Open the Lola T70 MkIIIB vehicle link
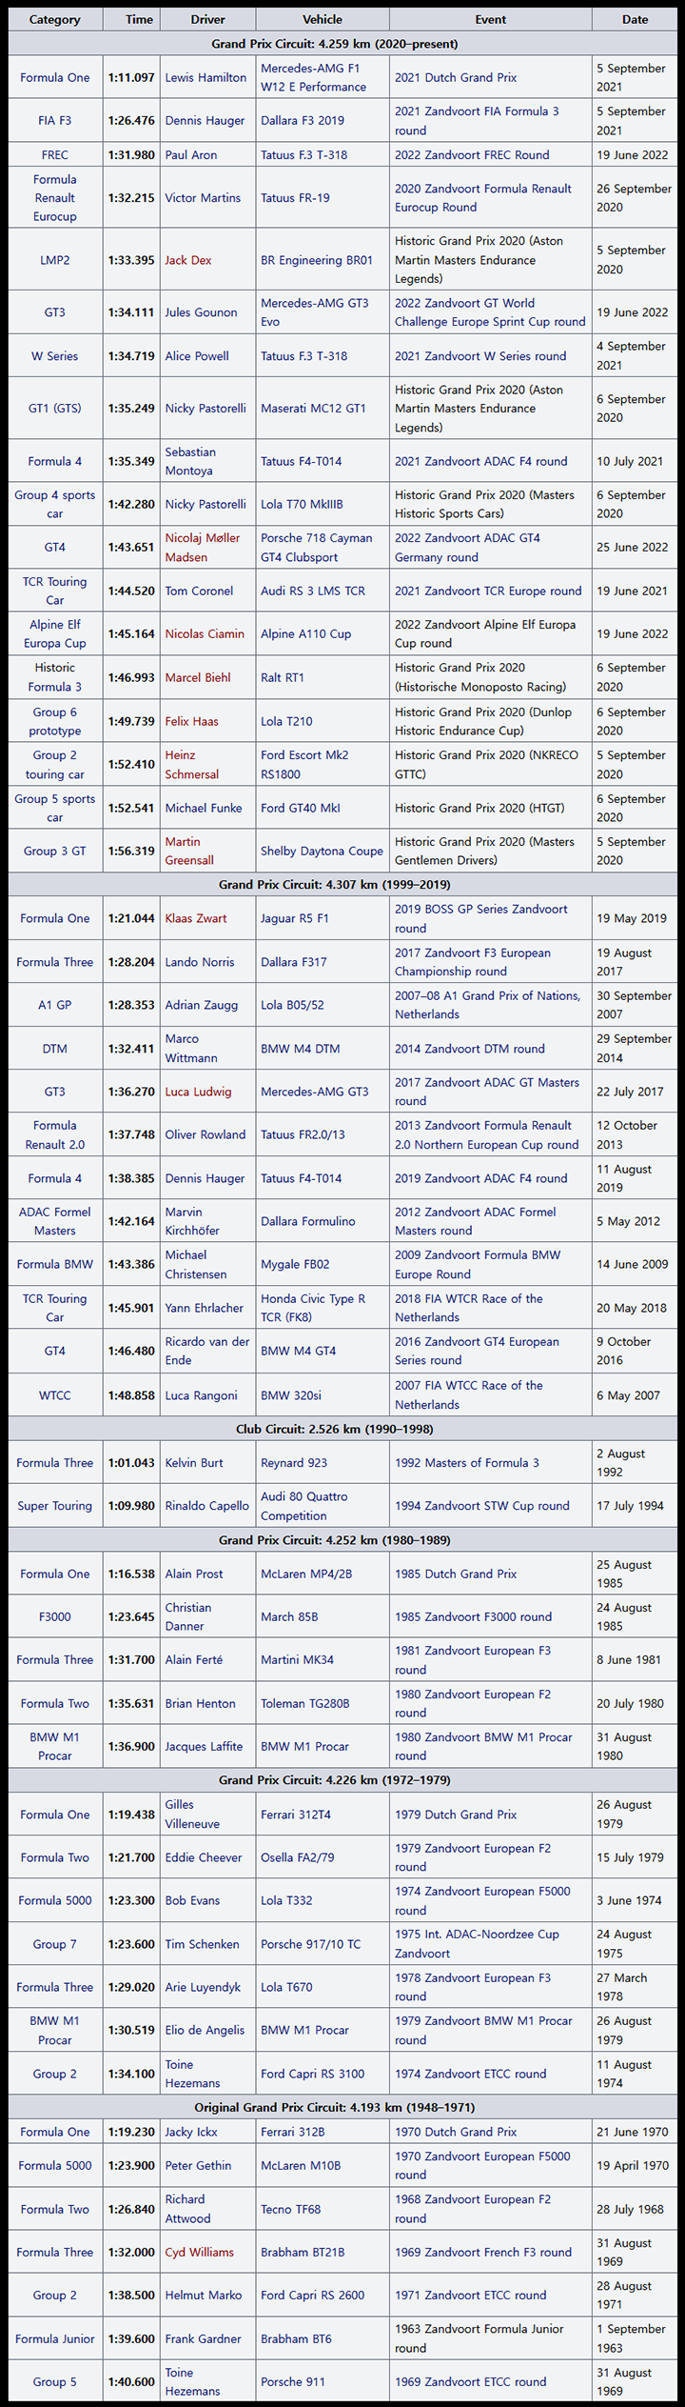 (x=302, y=505)
